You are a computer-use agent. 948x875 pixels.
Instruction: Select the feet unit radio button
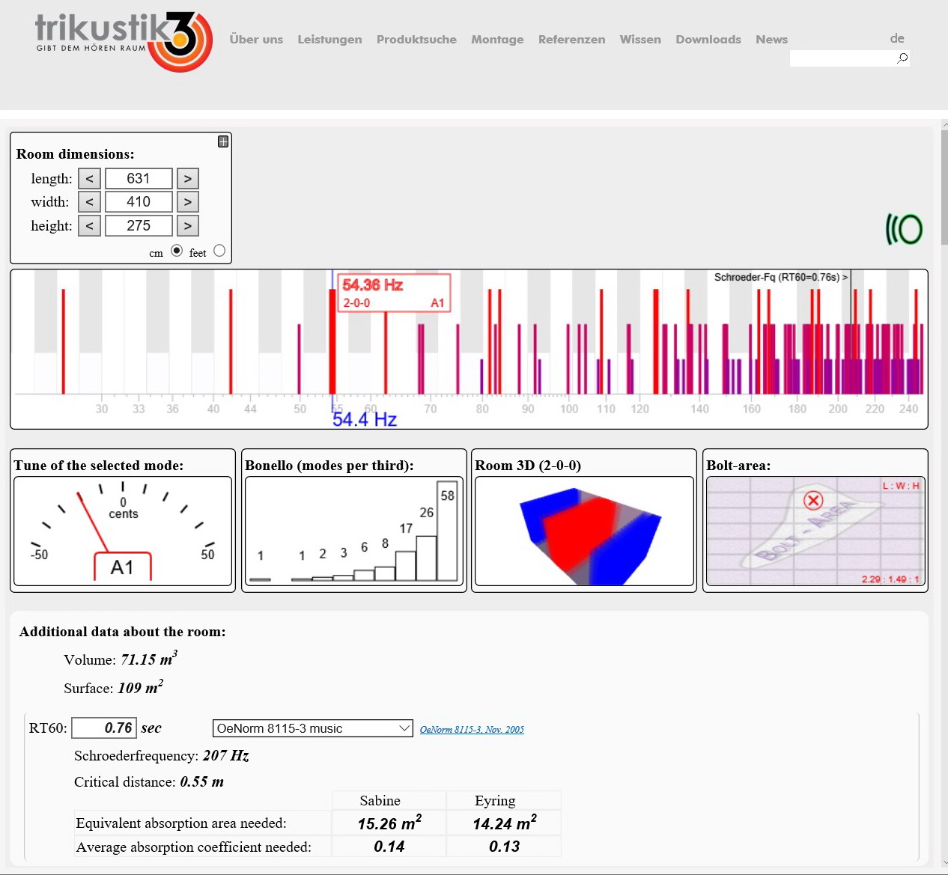[219, 251]
